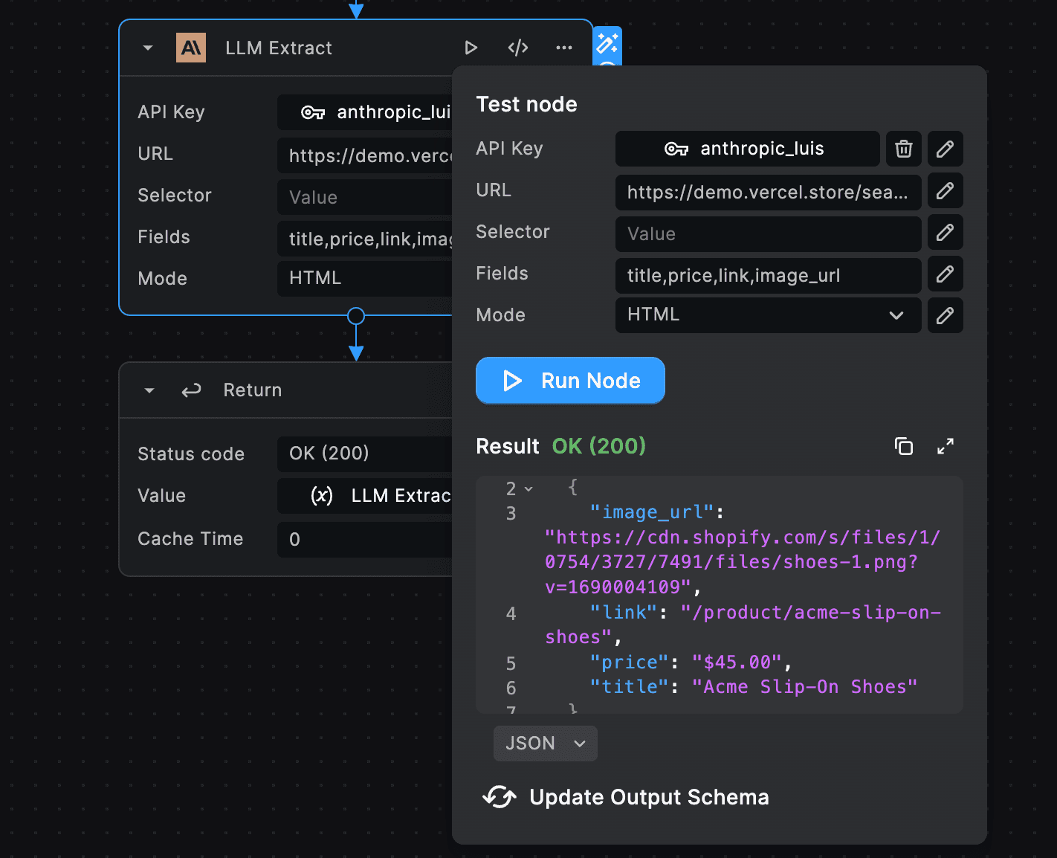Click the output connector below LLM Extract
1057x858 pixels.
(356, 316)
